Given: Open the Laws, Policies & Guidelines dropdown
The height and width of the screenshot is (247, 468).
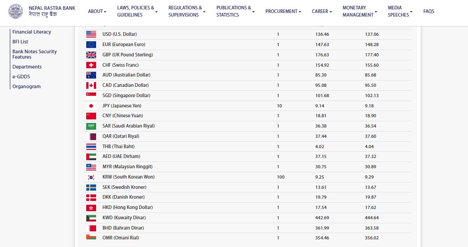Looking at the screenshot, I should click(137, 11).
